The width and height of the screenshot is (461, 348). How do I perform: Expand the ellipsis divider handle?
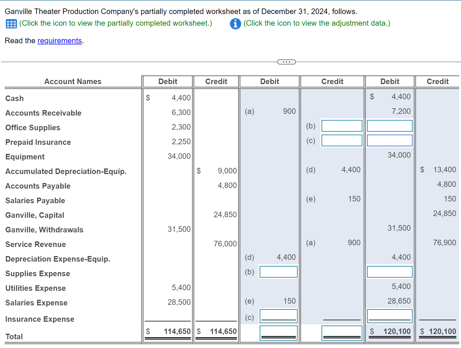tap(286, 62)
